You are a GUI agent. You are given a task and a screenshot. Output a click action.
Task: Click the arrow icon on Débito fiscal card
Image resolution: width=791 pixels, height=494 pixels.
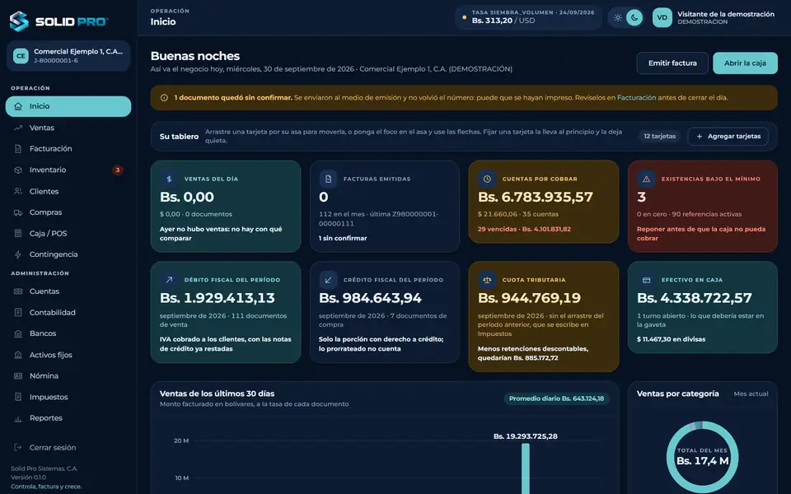(169, 280)
